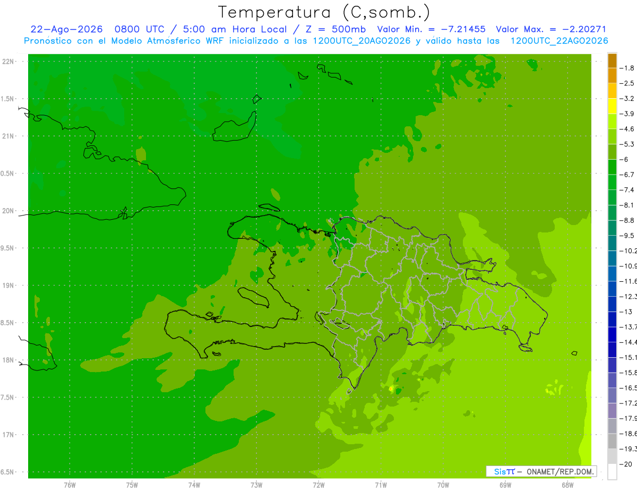The image size is (637, 492).
Task: Select the initialization stamp '1200UTC_20AGO2026'
Action: tap(362, 40)
